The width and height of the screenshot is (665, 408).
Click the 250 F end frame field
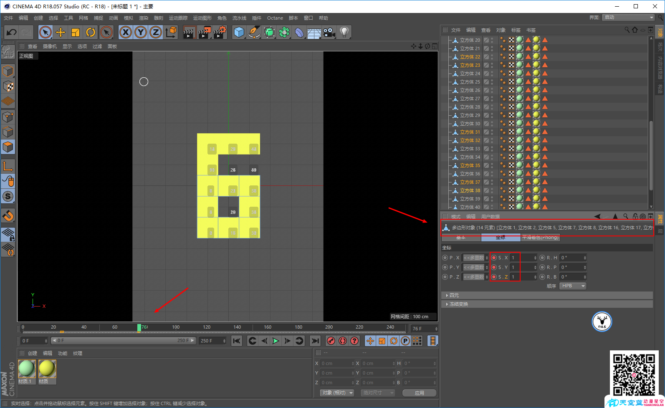[x=212, y=341]
